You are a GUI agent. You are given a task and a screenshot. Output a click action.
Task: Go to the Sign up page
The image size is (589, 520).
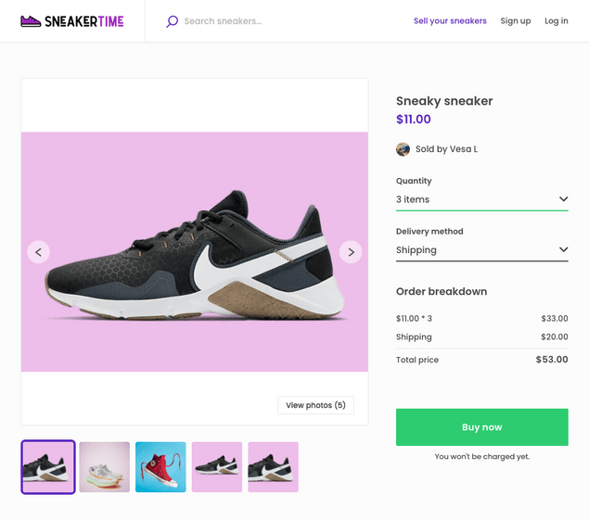[516, 21]
